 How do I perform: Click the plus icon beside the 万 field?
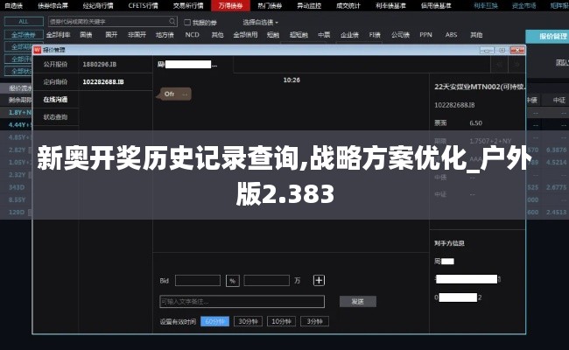tap(319, 280)
